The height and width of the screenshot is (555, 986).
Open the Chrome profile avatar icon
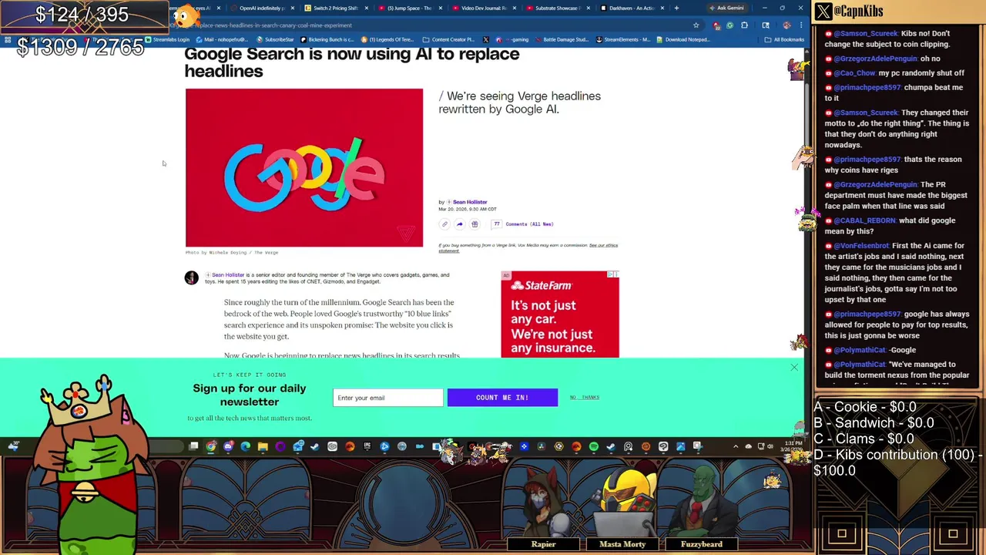coord(786,25)
